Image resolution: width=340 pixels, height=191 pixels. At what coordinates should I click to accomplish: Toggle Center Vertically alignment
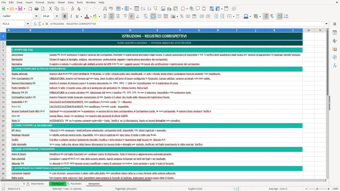click(131, 16)
